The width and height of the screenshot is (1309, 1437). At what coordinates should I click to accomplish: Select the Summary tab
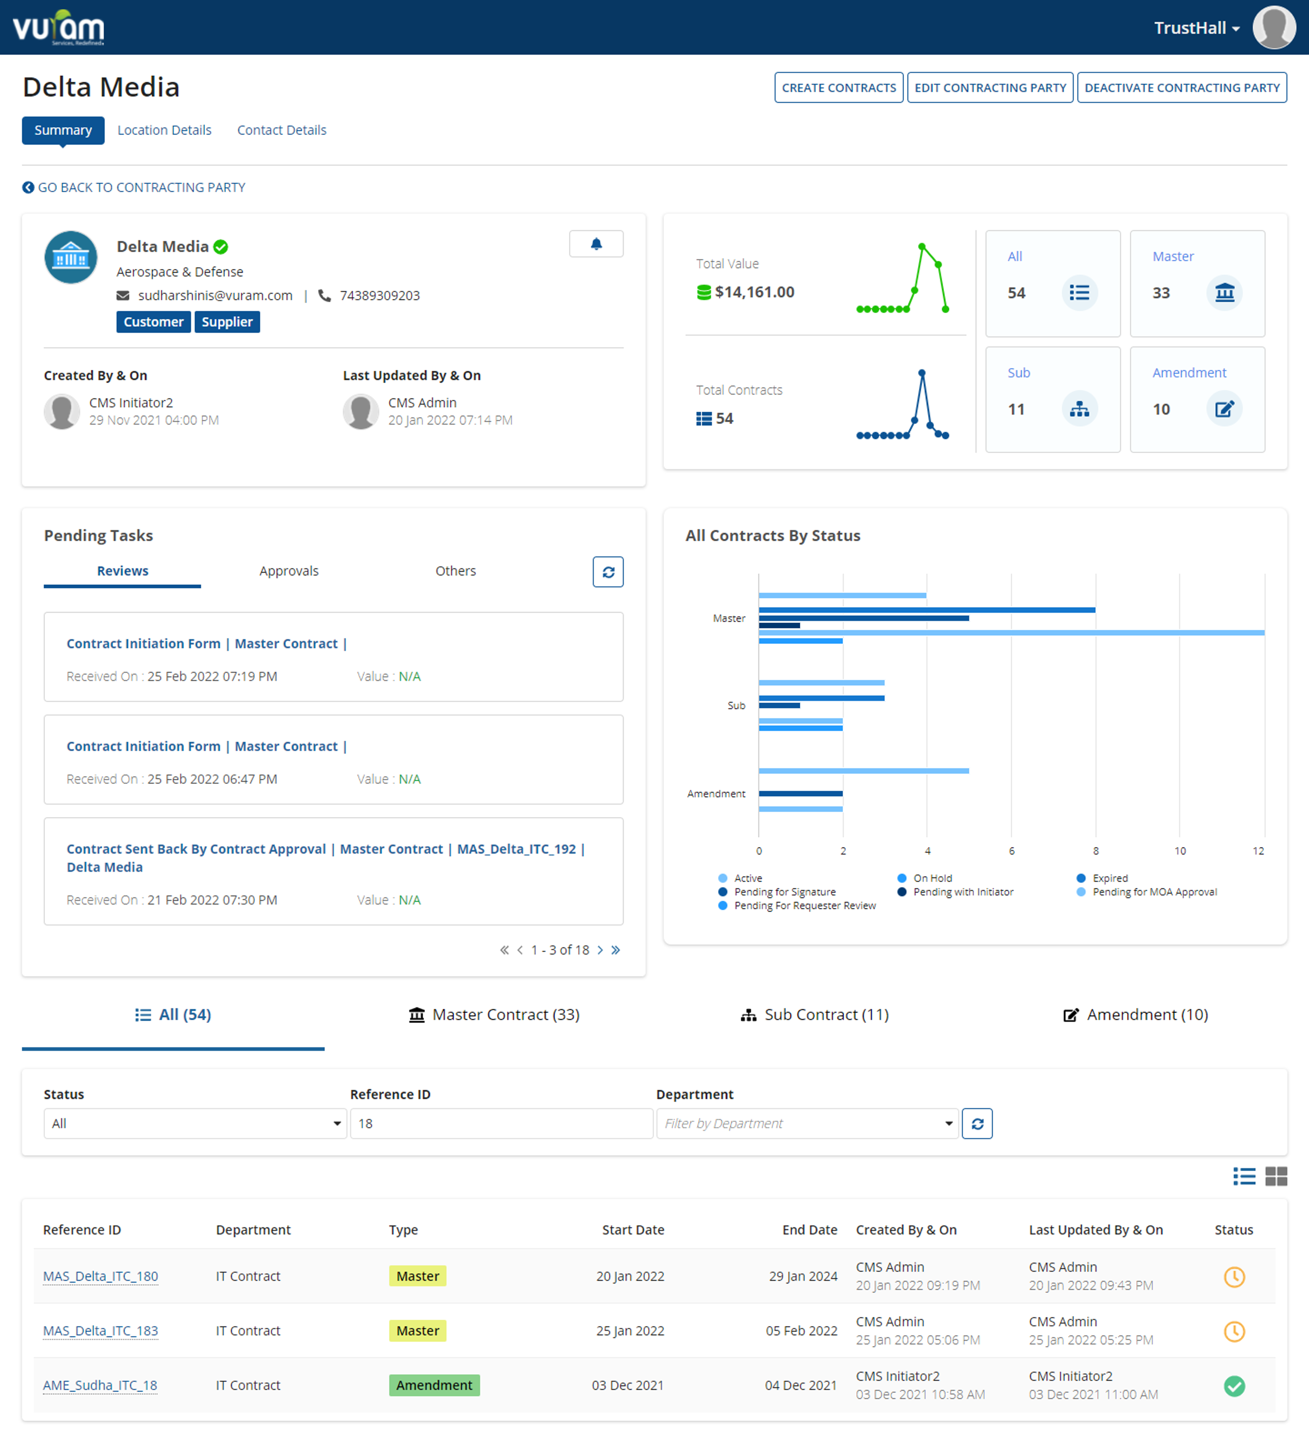63,130
